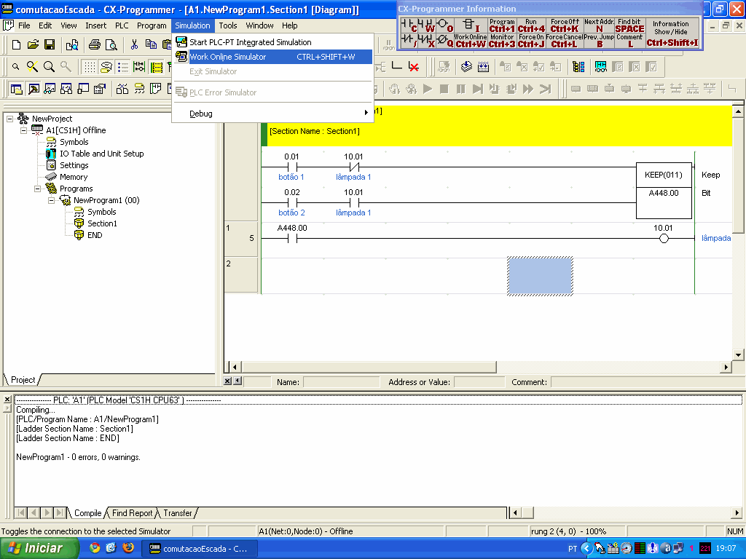Viewport: 746px width, 559px height.
Task: Toggle Project Workspace window icon
Action: (17, 89)
